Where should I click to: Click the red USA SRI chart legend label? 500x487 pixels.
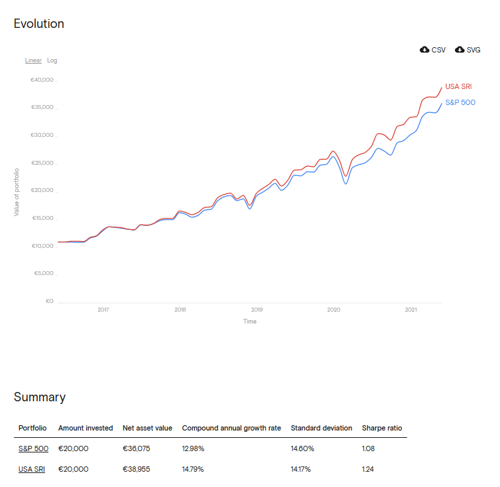pos(458,87)
